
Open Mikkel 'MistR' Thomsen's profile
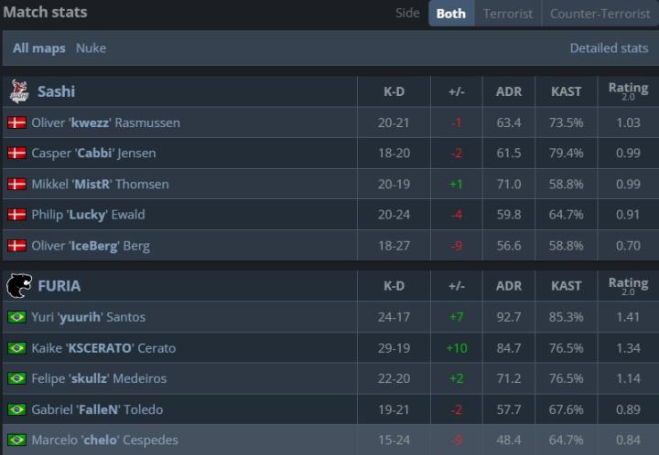point(100,184)
